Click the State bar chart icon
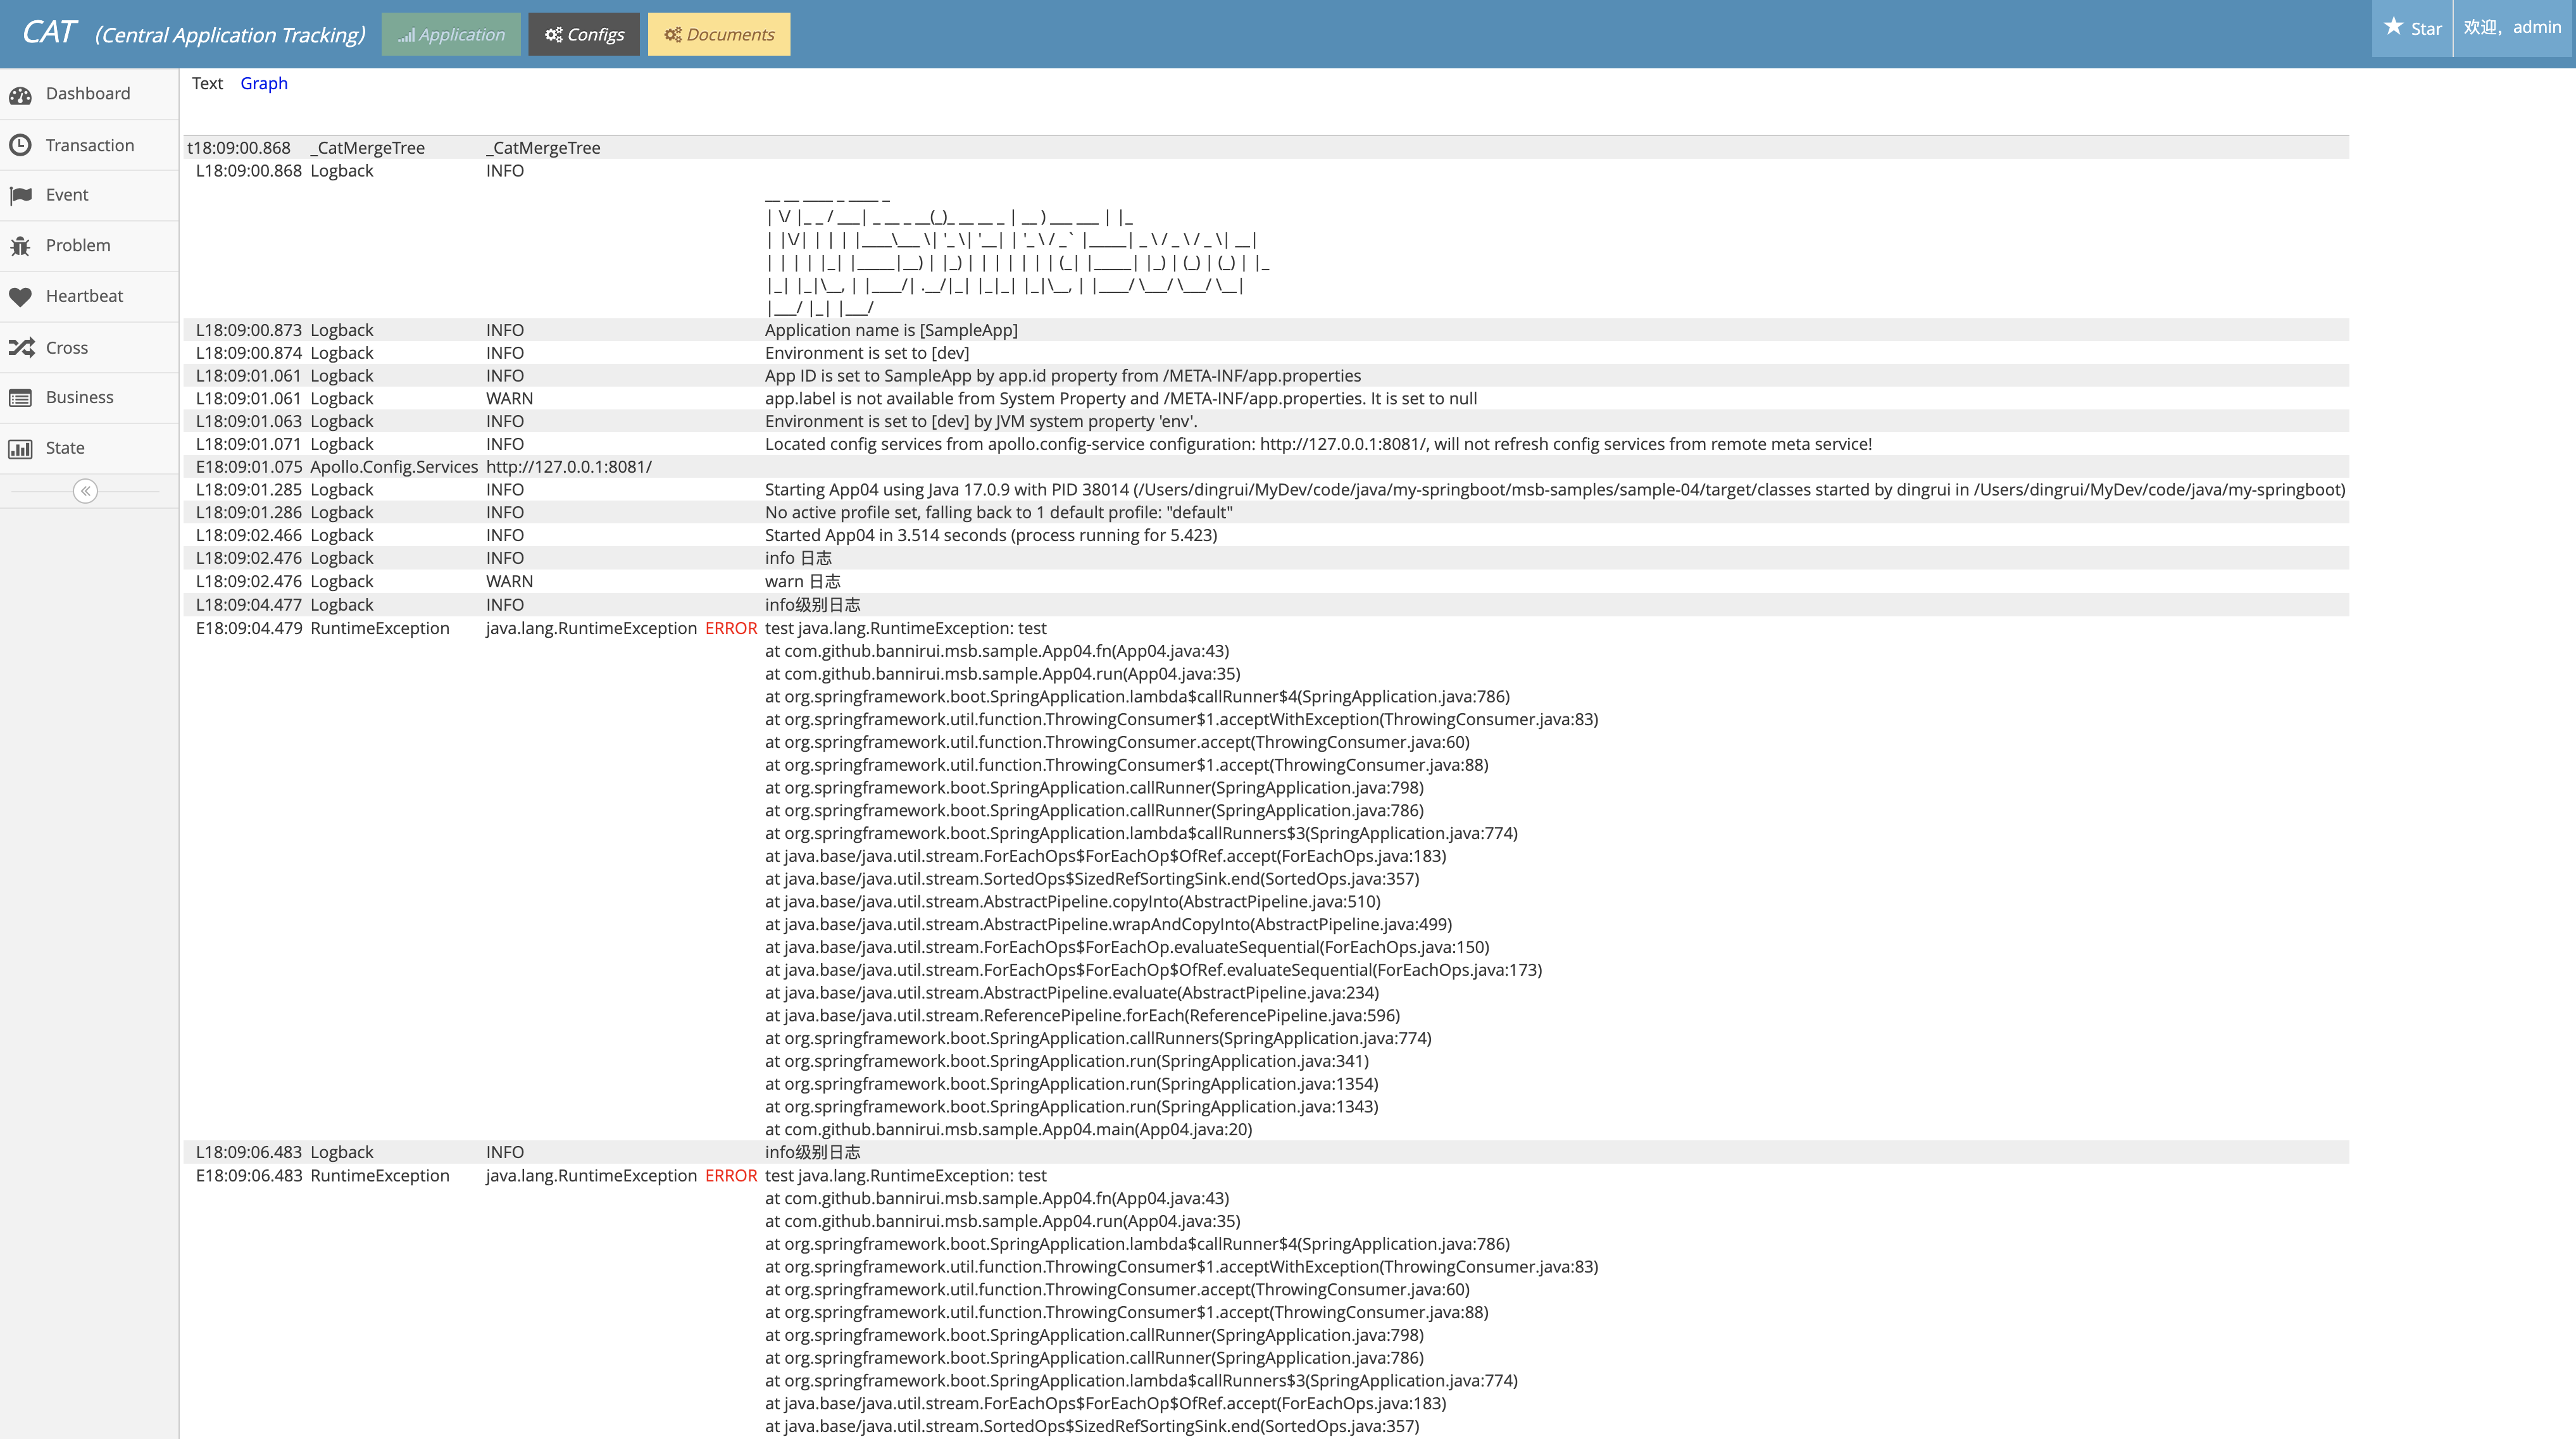The image size is (2576, 1439). (21, 449)
